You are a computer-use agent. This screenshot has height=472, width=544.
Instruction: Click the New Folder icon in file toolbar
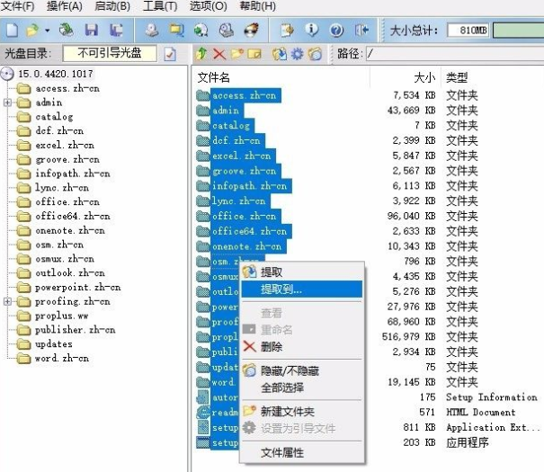237,54
